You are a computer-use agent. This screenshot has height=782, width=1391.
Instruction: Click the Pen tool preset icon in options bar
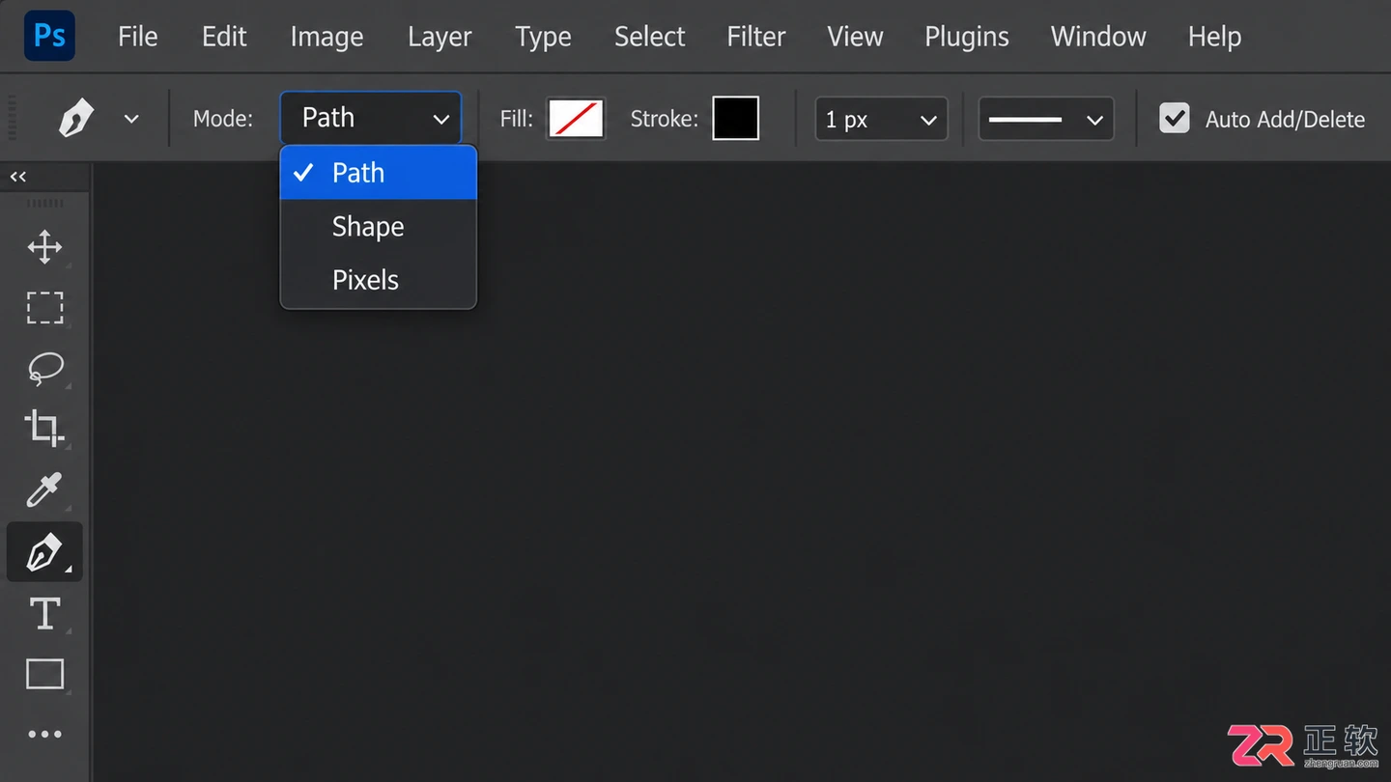coord(76,119)
